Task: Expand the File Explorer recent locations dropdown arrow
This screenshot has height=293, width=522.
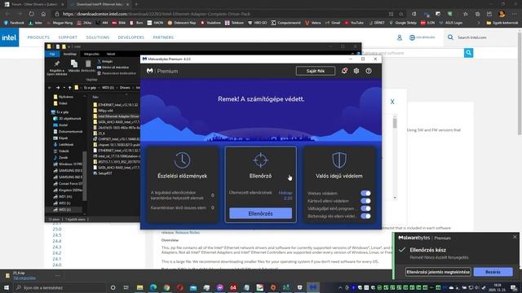Action: 64,88
